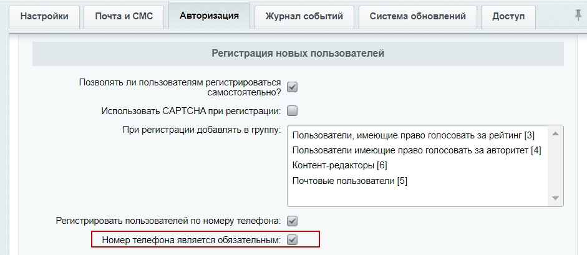
Task: Open the Настройки tab
Action: [44, 16]
